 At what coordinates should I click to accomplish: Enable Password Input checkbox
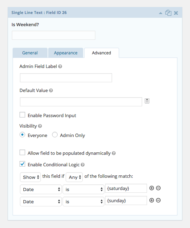point(22,115)
